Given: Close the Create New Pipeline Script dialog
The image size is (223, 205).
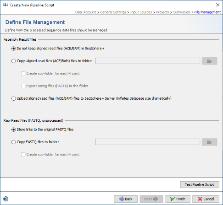Looking at the screenshot, I should [x=217, y=5].
